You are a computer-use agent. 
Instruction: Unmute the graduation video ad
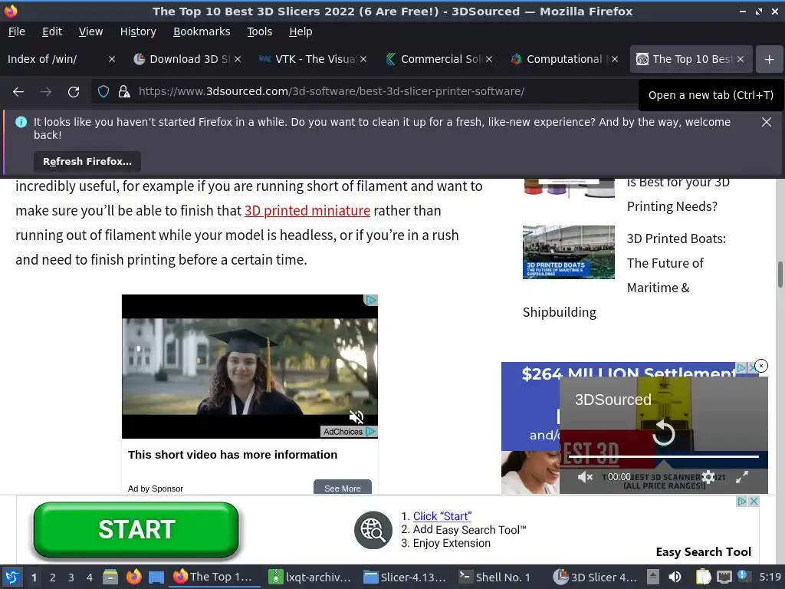(356, 416)
